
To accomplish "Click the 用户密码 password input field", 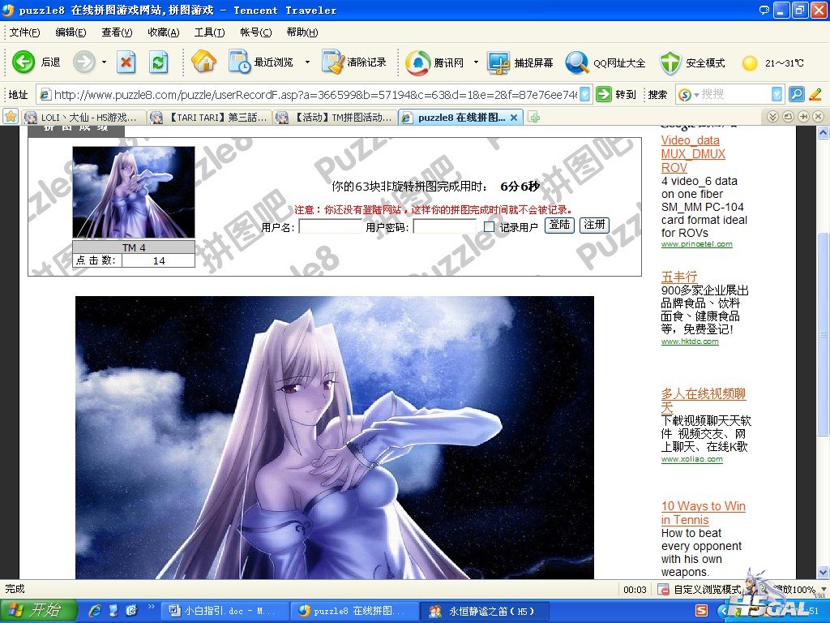I will click(445, 227).
